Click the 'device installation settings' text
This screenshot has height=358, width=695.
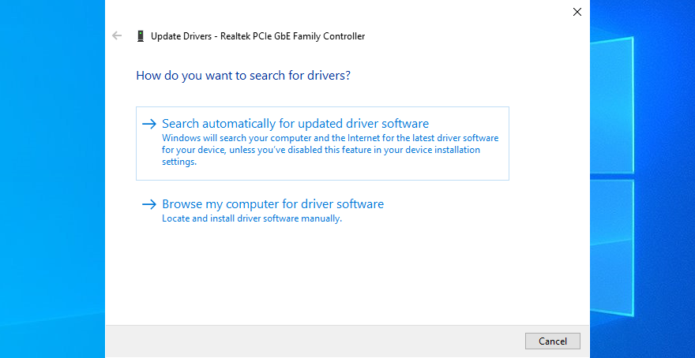[442, 150]
